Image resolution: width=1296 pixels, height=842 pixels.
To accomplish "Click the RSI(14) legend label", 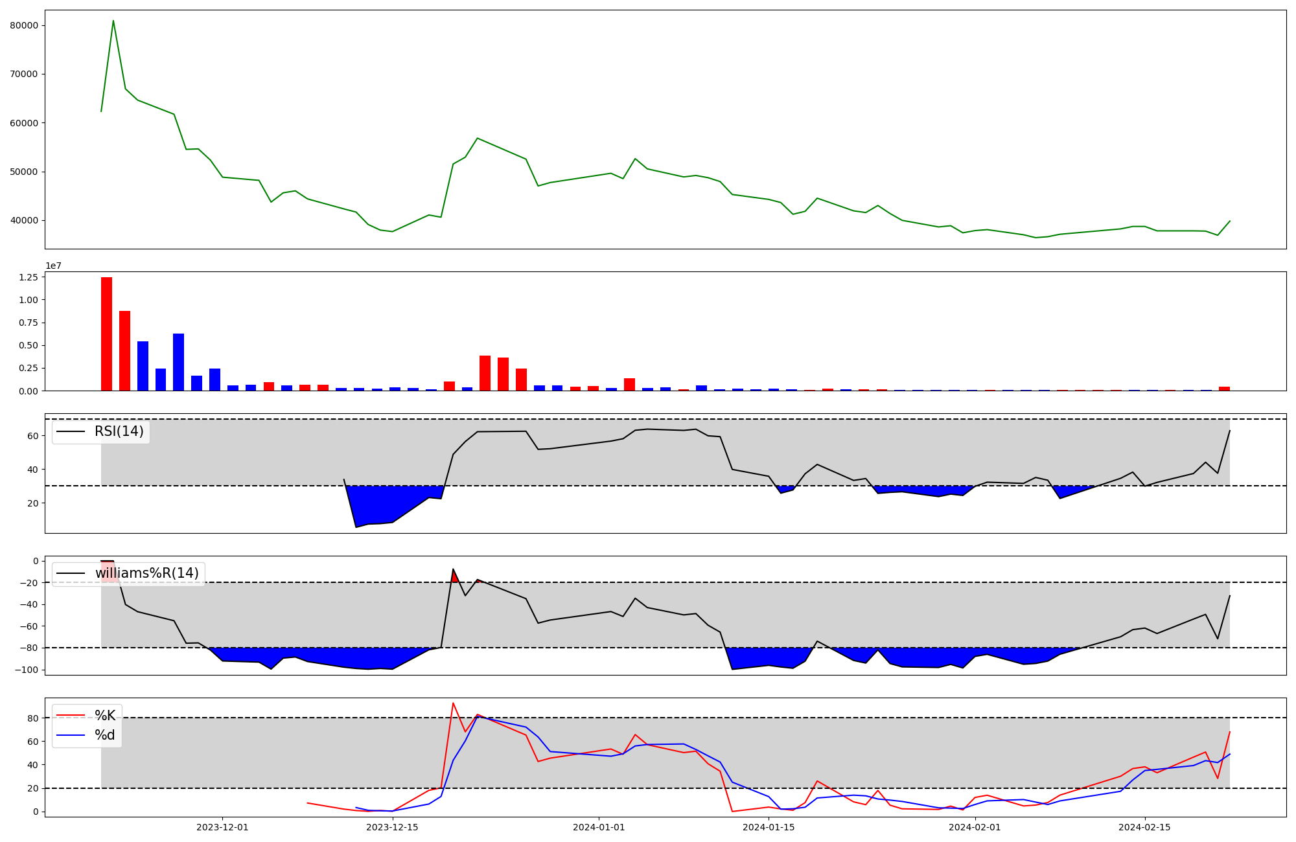I will [119, 431].
